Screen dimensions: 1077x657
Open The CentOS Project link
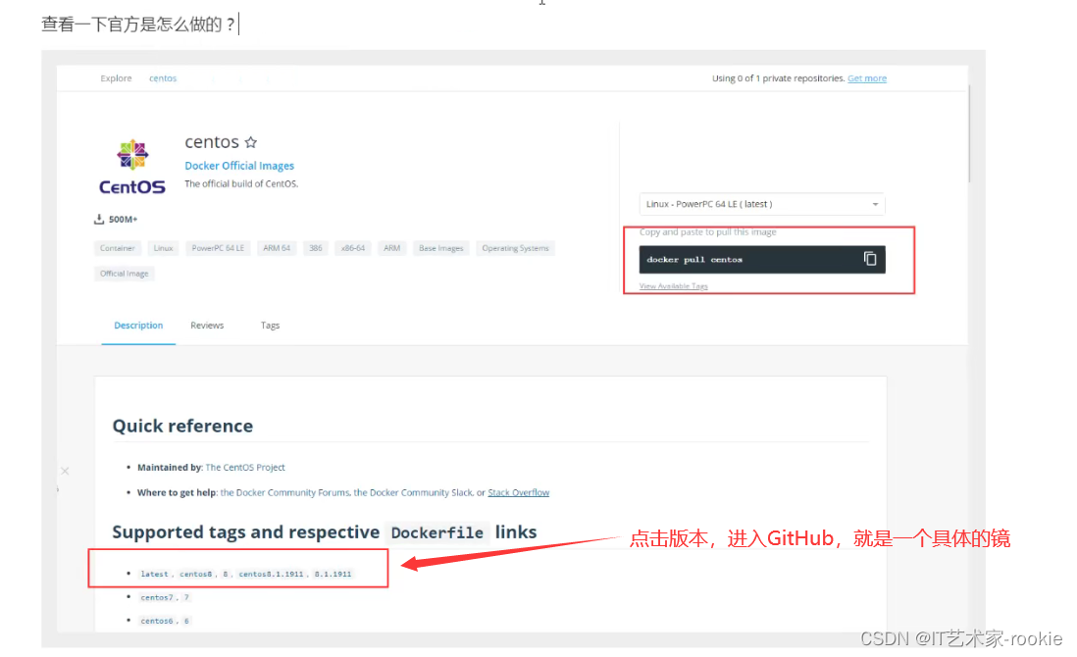pyautogui.click(x=245, y=467)
